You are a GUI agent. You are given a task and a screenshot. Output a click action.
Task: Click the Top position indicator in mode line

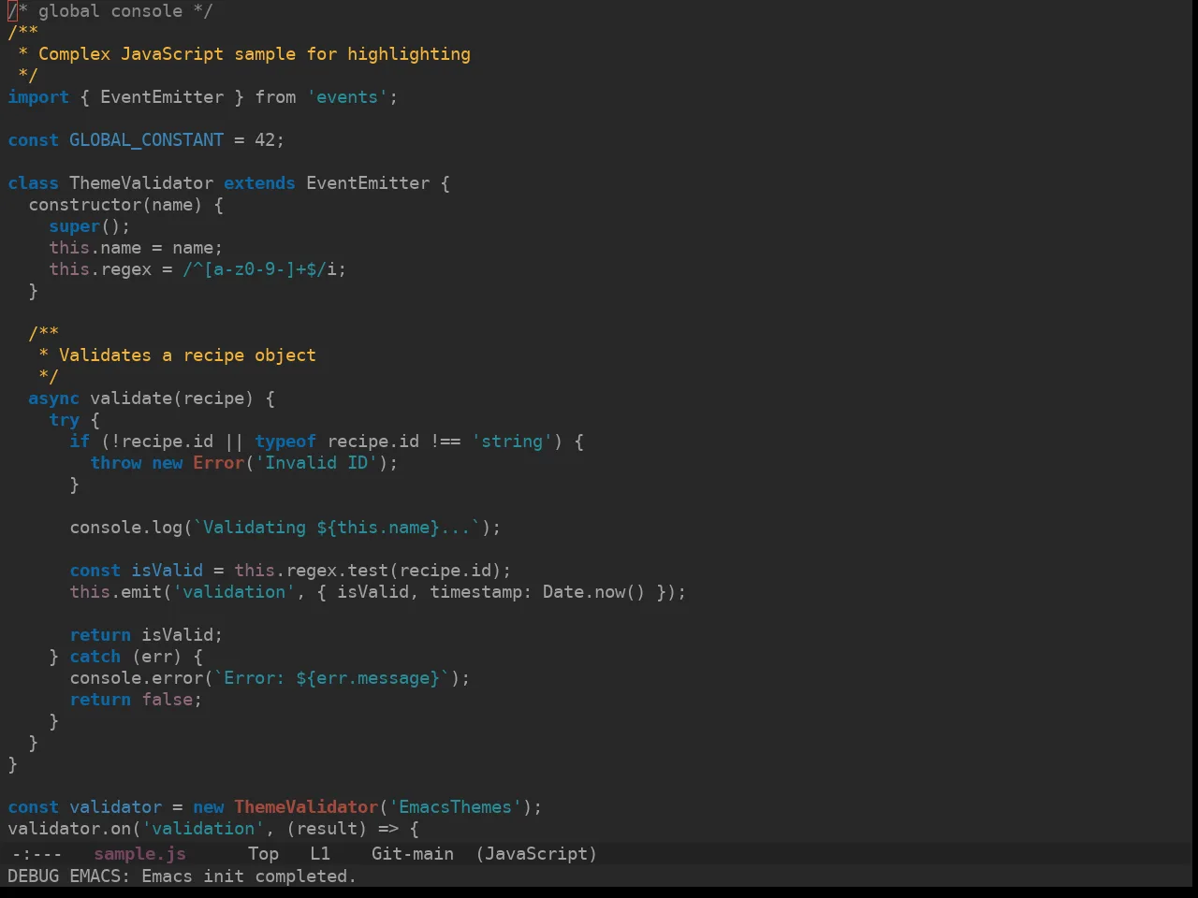(263, 854)
